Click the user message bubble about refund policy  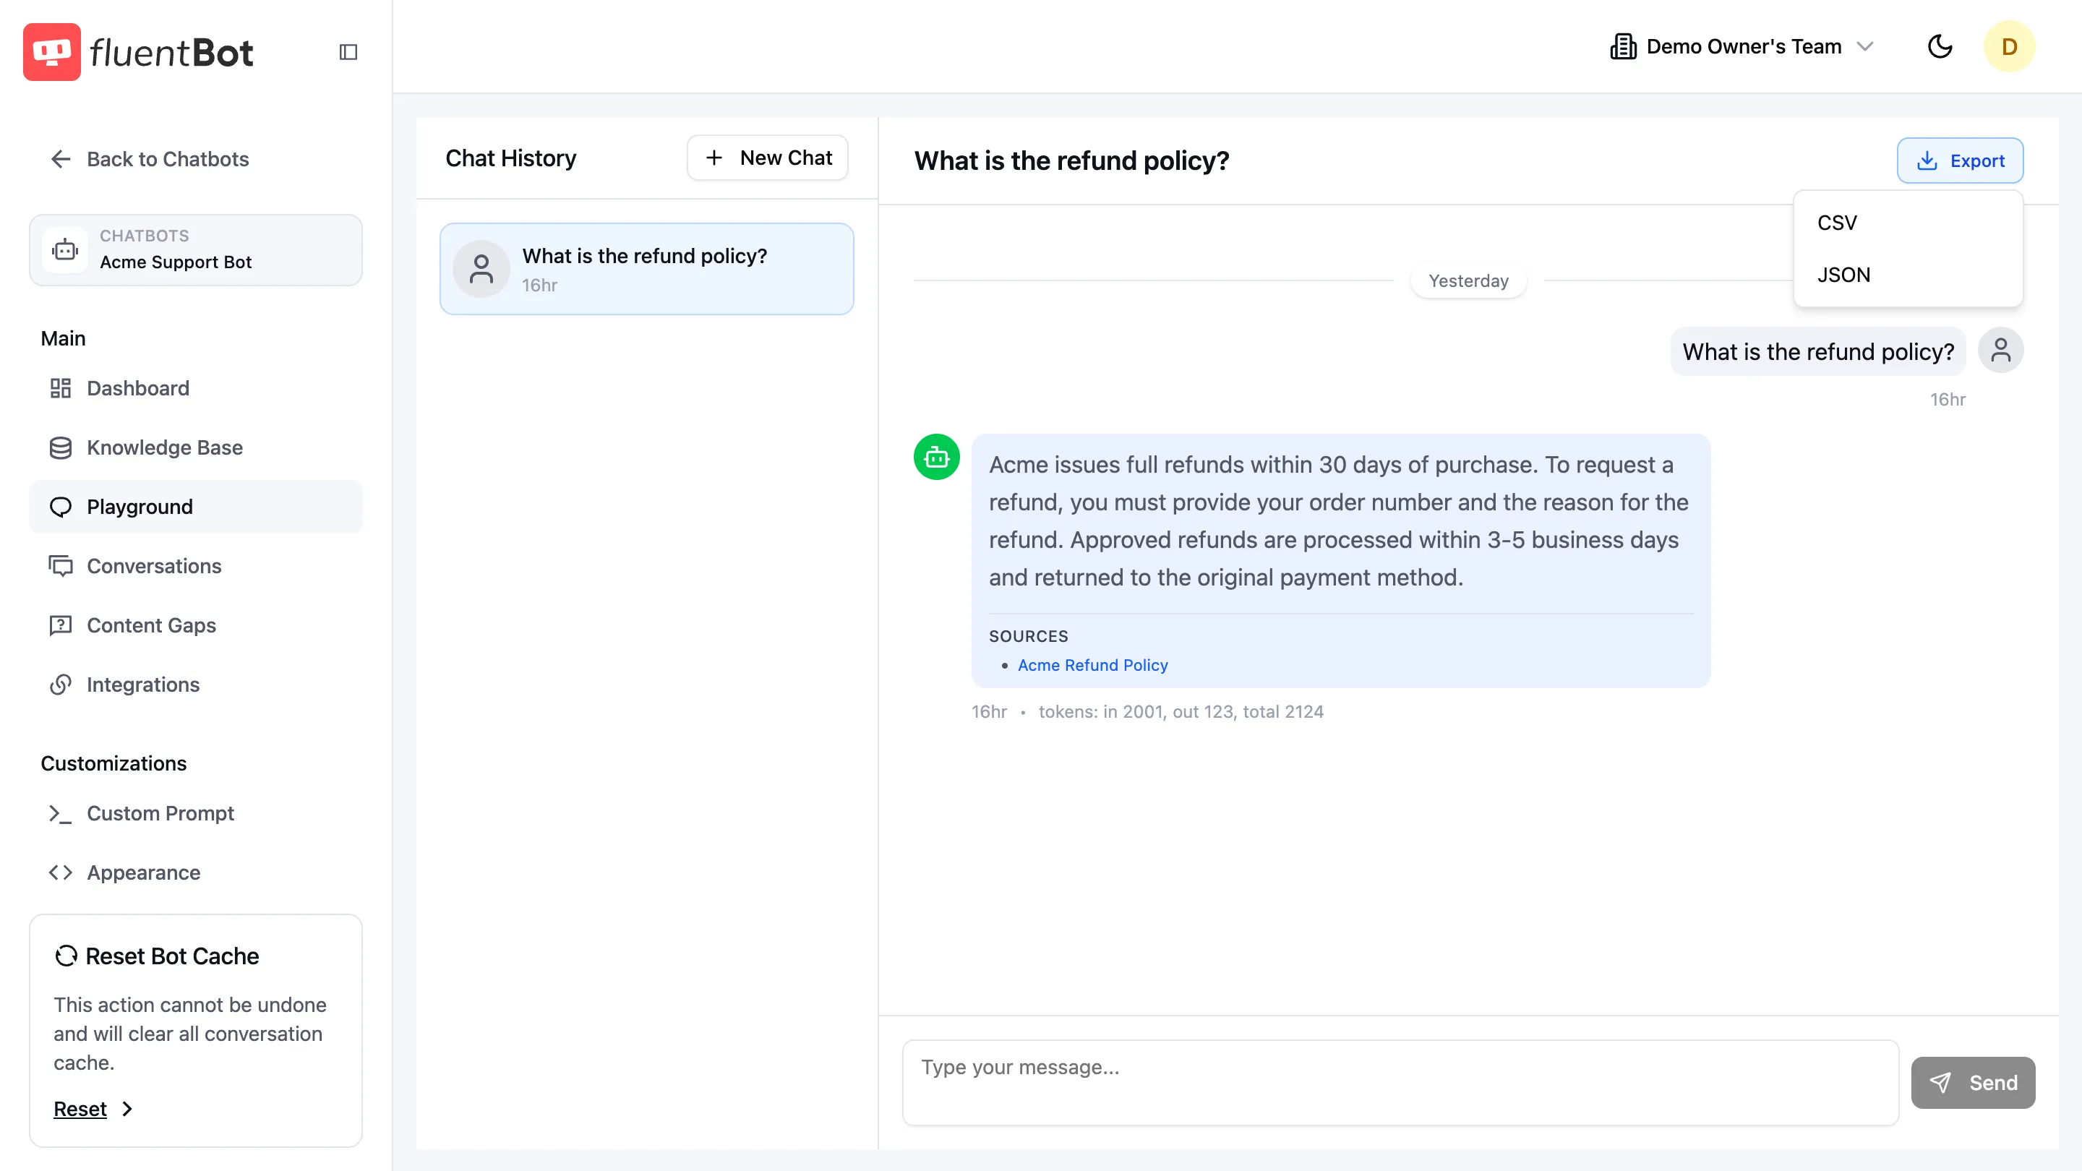[1817, 351]
